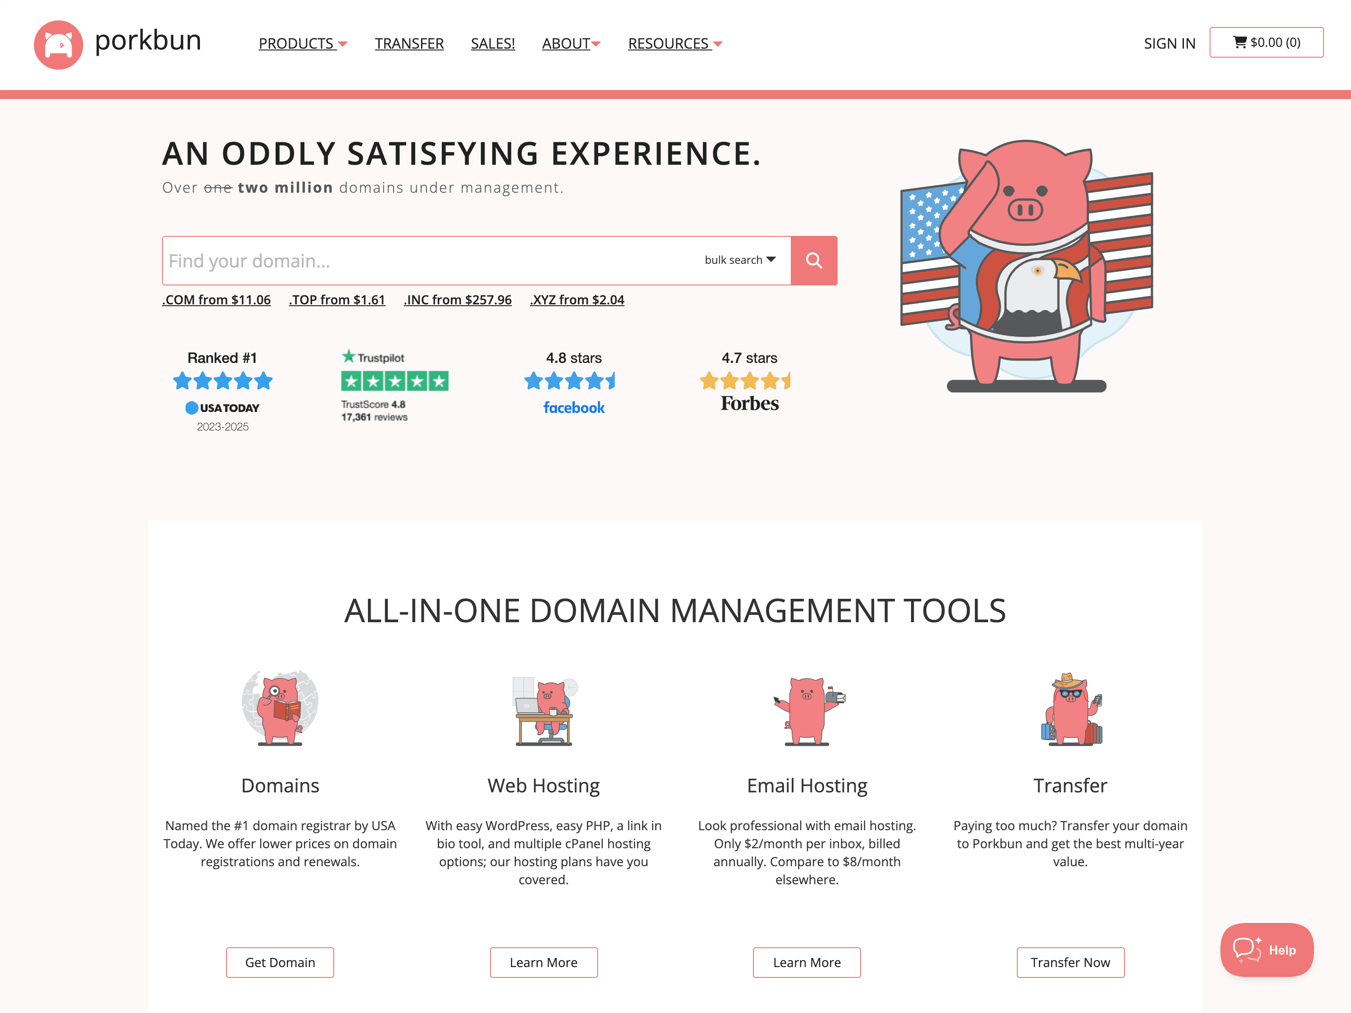Viewport: 1351px width, 1013px height.
Task: Click the blue stars under 4.8 stars
Action: click(x=570, y=381)
